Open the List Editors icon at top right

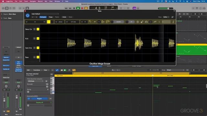point(193,8)
